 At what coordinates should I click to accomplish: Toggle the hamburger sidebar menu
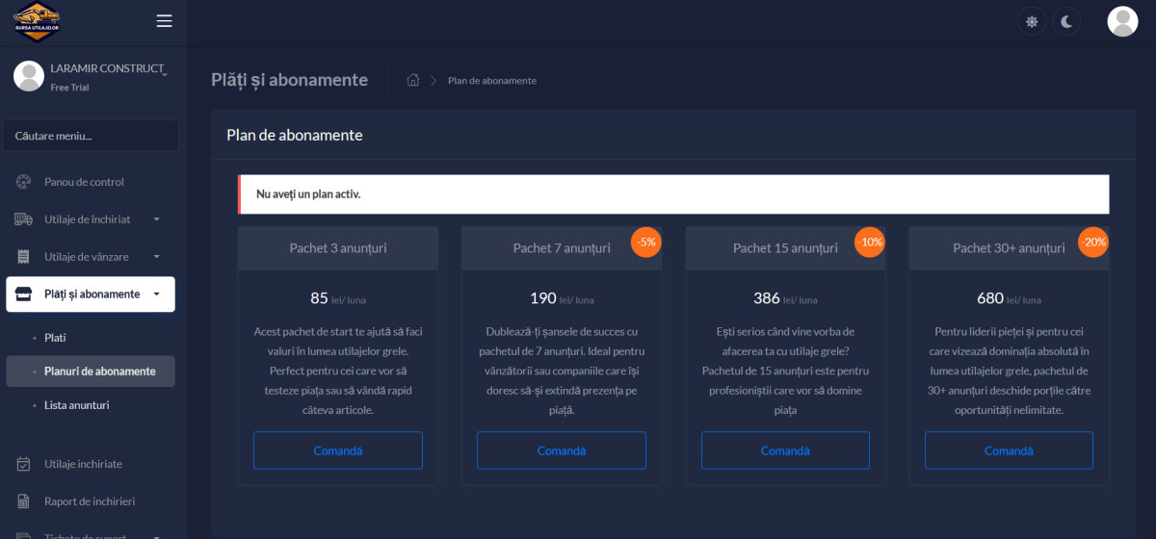[164, 21]
